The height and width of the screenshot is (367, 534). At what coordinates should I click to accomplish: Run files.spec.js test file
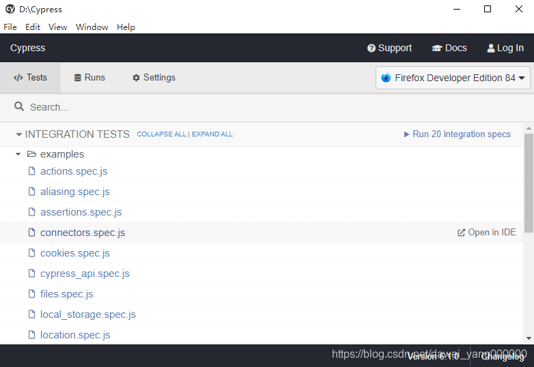tap(67, 294)
